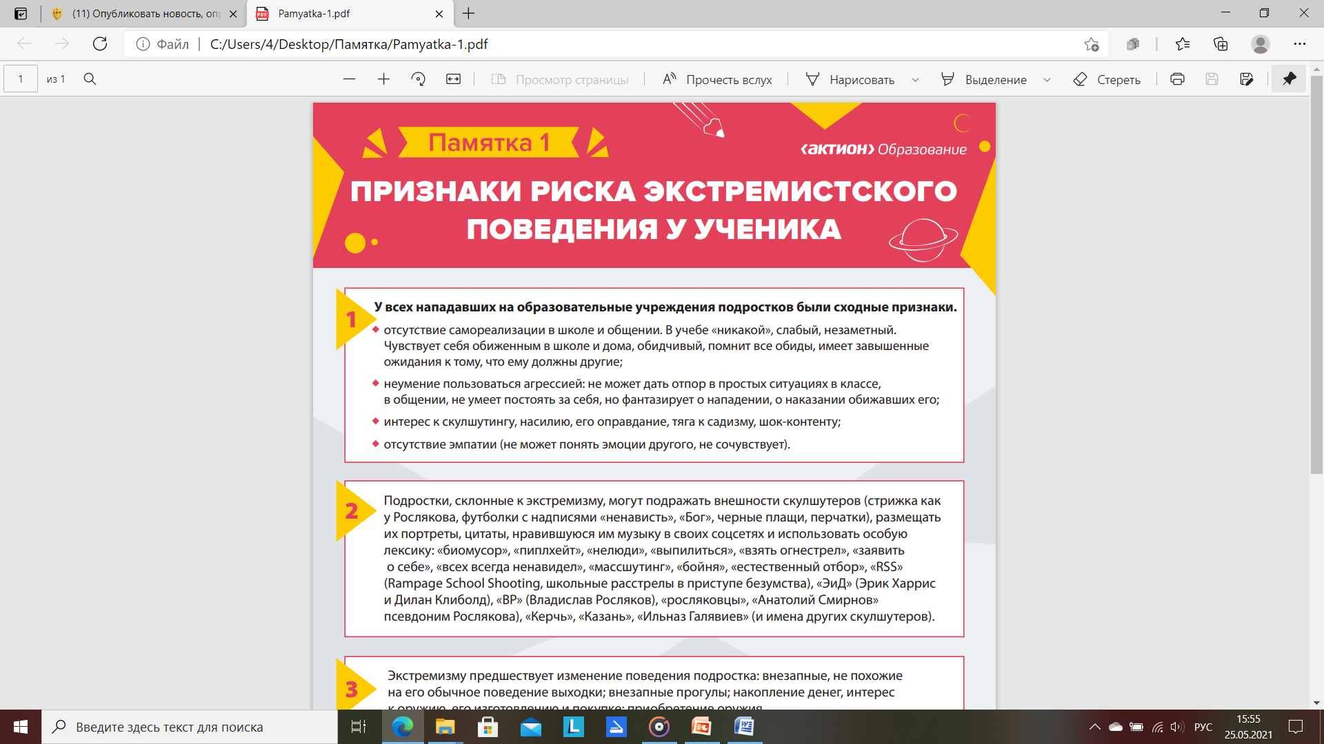This screenshot has width=1324, height=744.
Task: Click Прочесть вслух read aloud button
Action: [717, 79]
